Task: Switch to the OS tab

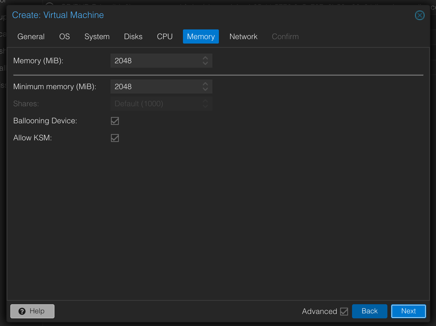Action: click(x=64, y=36)
